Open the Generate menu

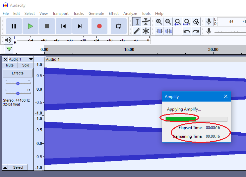pyautogui.click(x=96, y=14)
